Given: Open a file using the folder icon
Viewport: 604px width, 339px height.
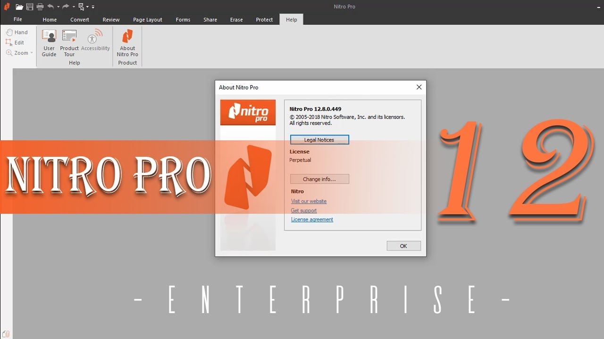Looking at the screenshot, I should [x=19, y=7].
